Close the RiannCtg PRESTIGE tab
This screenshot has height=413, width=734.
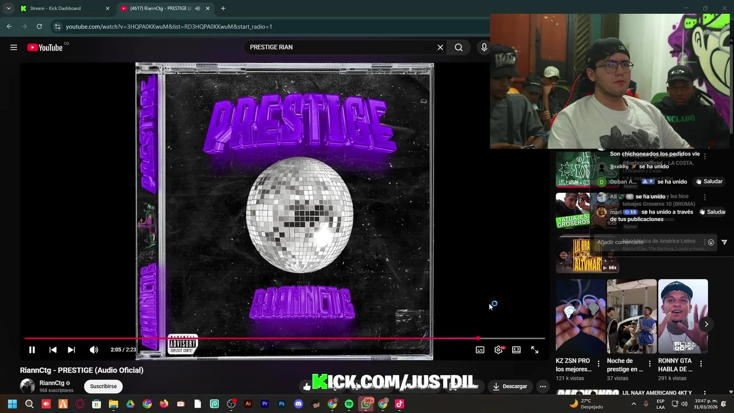click(208, 9)
